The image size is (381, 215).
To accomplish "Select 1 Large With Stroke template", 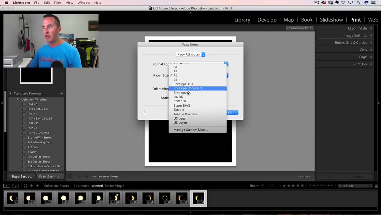I will 39,138.
